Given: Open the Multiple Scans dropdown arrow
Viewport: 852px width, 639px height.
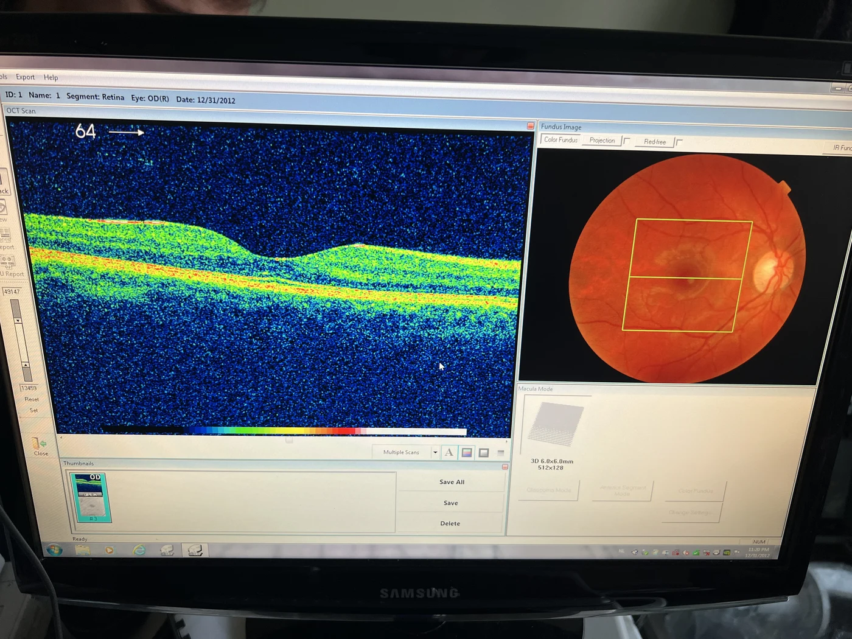Looking at the screenshot, I should pyautogui.click(x=435, y=452).
